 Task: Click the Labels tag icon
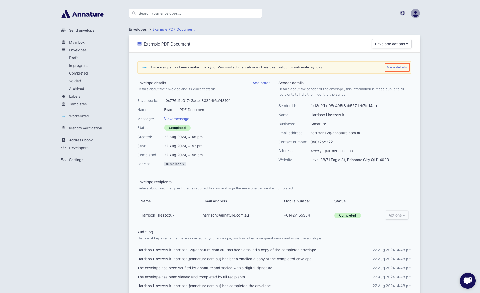click(x=63, y=96)
